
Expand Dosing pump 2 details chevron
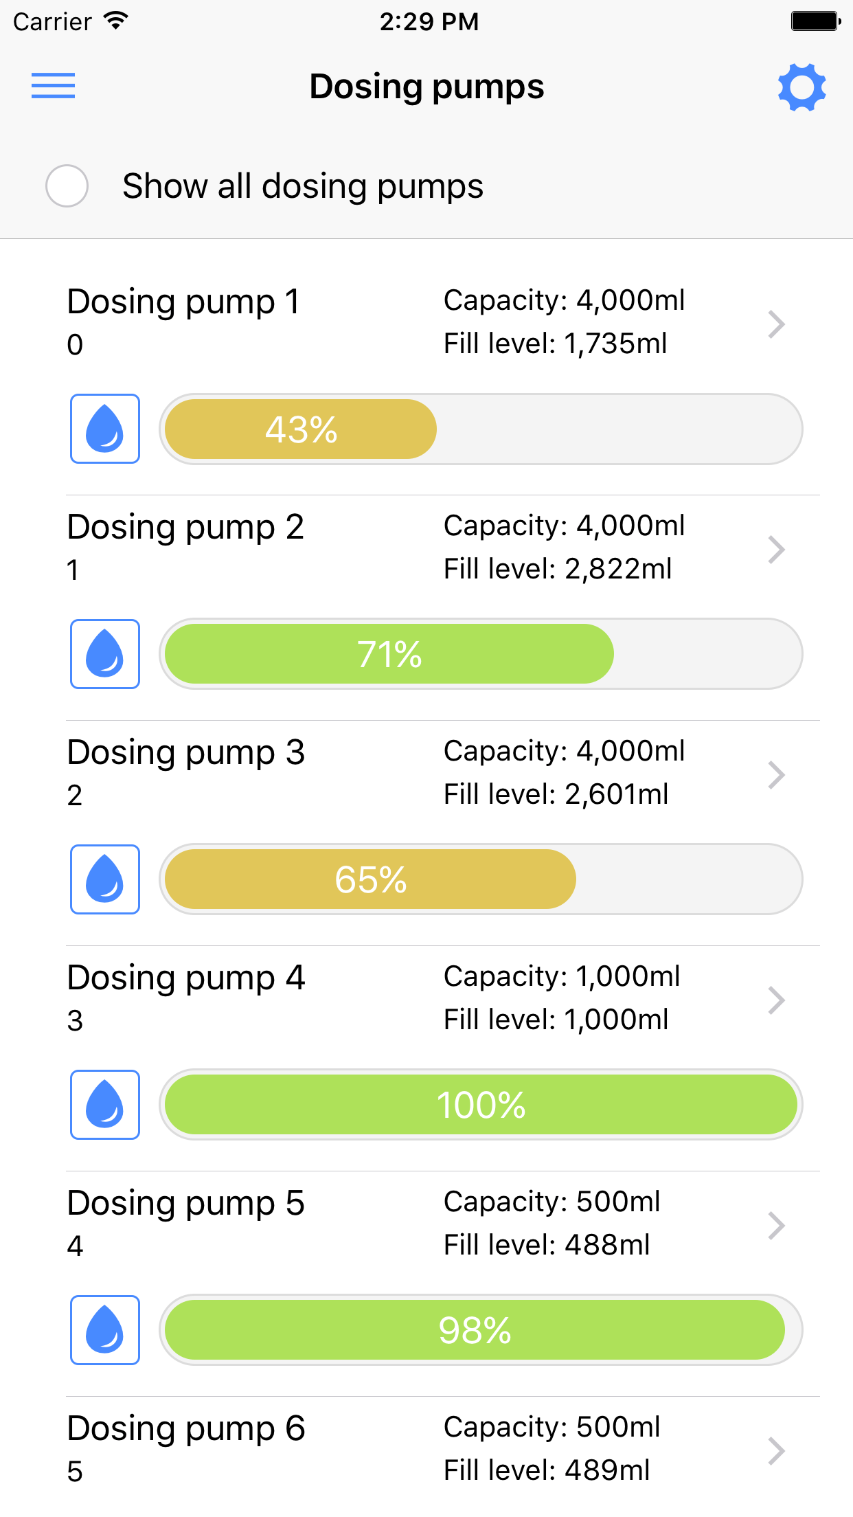click(776, 550)
